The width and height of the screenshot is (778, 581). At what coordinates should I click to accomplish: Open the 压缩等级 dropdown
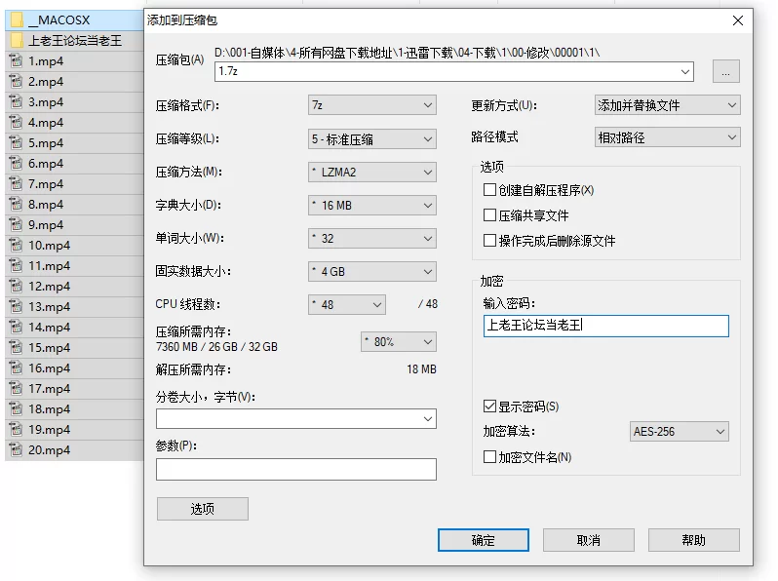click(372, 139)
